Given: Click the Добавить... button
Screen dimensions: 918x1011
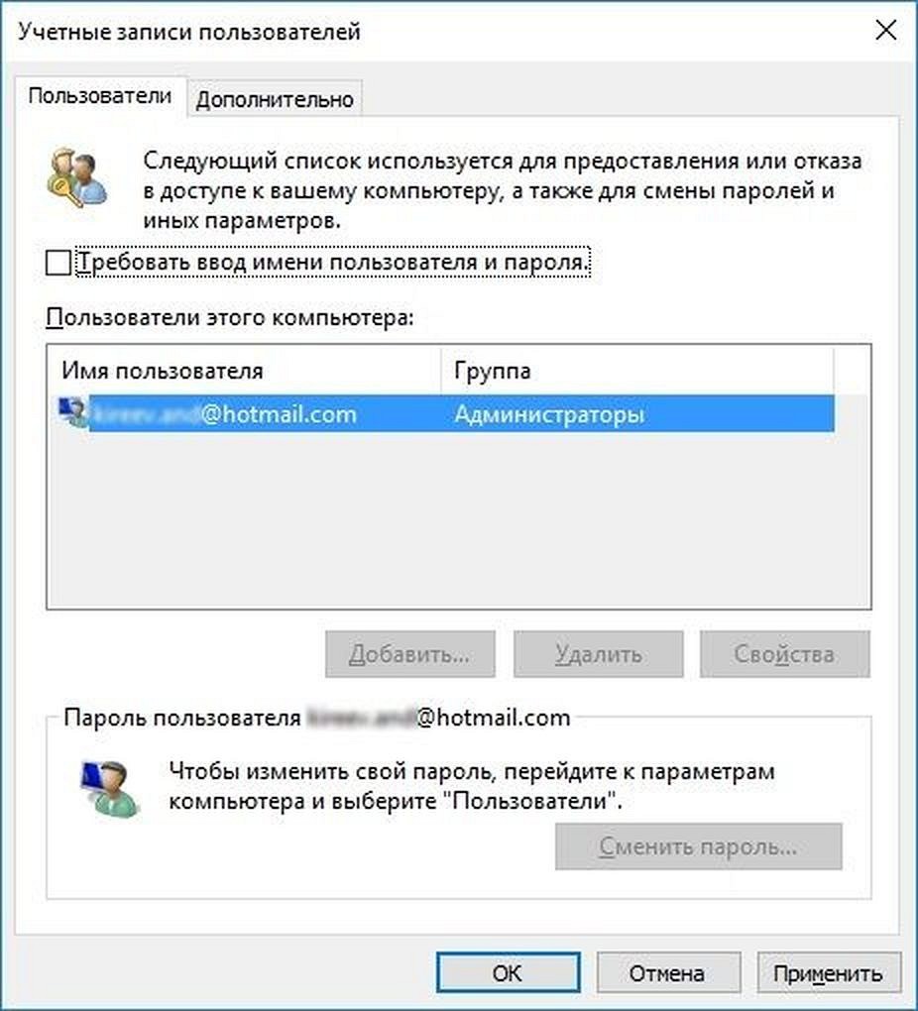Looking at the screenshot, I should pos(409,654).
